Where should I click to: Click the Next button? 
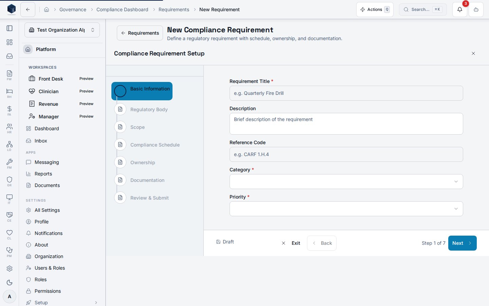pyautogui.click(x=462, y=243)
